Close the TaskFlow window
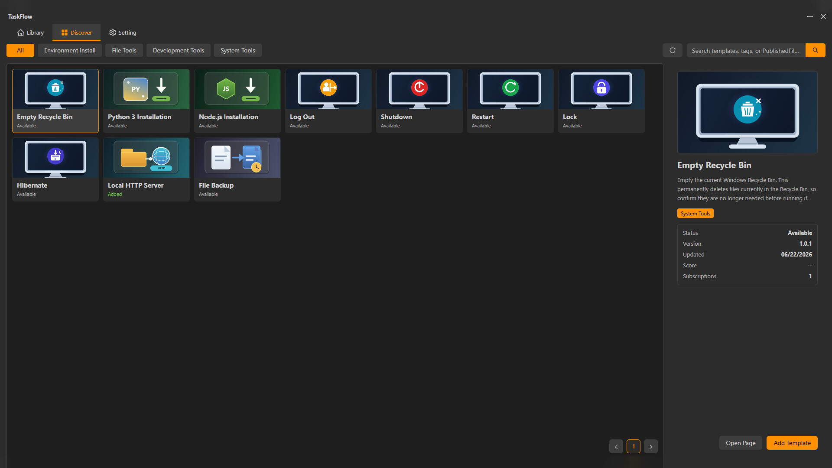The height and width of the screenshot is (468, 832). 823,16
